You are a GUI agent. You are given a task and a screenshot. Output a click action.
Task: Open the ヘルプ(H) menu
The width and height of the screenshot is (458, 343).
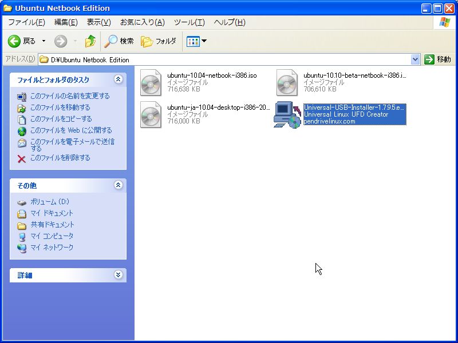pos(230,22)
